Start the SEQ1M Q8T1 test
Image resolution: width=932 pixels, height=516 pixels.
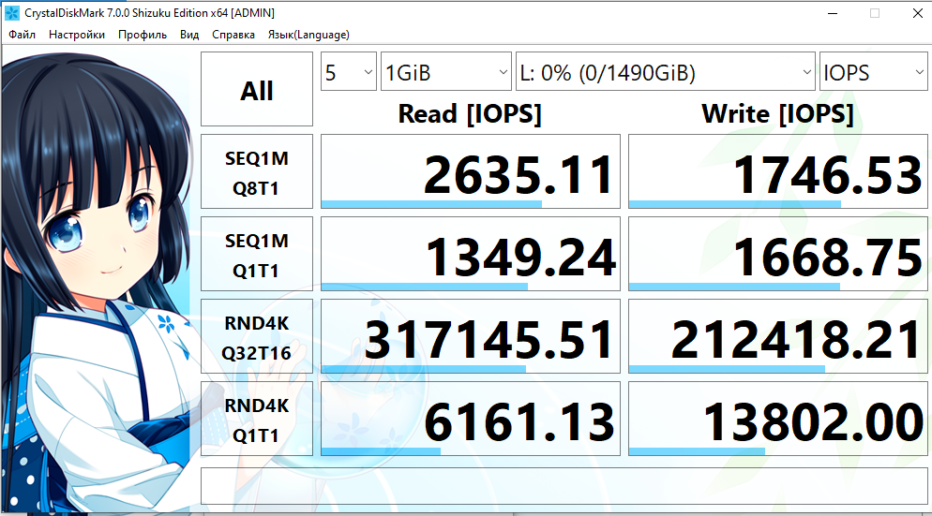tap(257, 171)
